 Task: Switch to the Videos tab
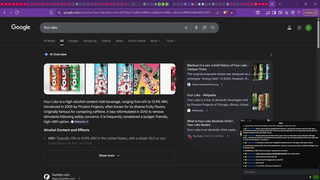point(106,41)
